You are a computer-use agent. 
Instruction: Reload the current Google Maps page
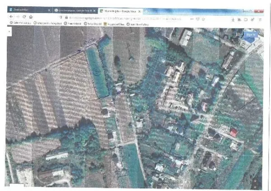[24, 17]
